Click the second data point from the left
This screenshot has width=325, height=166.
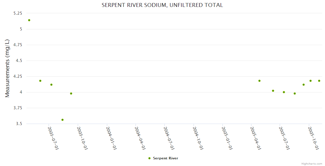click(x=40, y=81)
